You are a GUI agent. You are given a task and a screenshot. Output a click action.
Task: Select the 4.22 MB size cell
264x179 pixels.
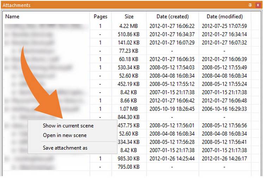pos(128,26)
